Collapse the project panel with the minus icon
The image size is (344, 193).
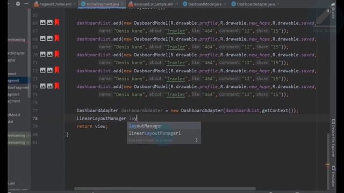coord(26,4)
